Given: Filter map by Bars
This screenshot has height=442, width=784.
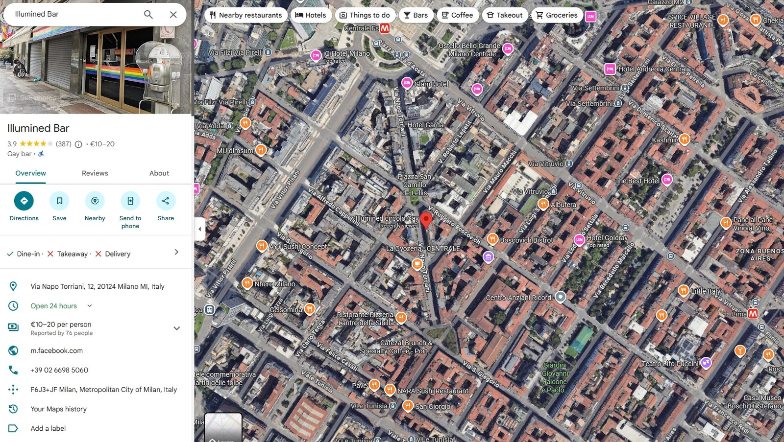Looking at the screenshot, I should [x=416, y=15].
